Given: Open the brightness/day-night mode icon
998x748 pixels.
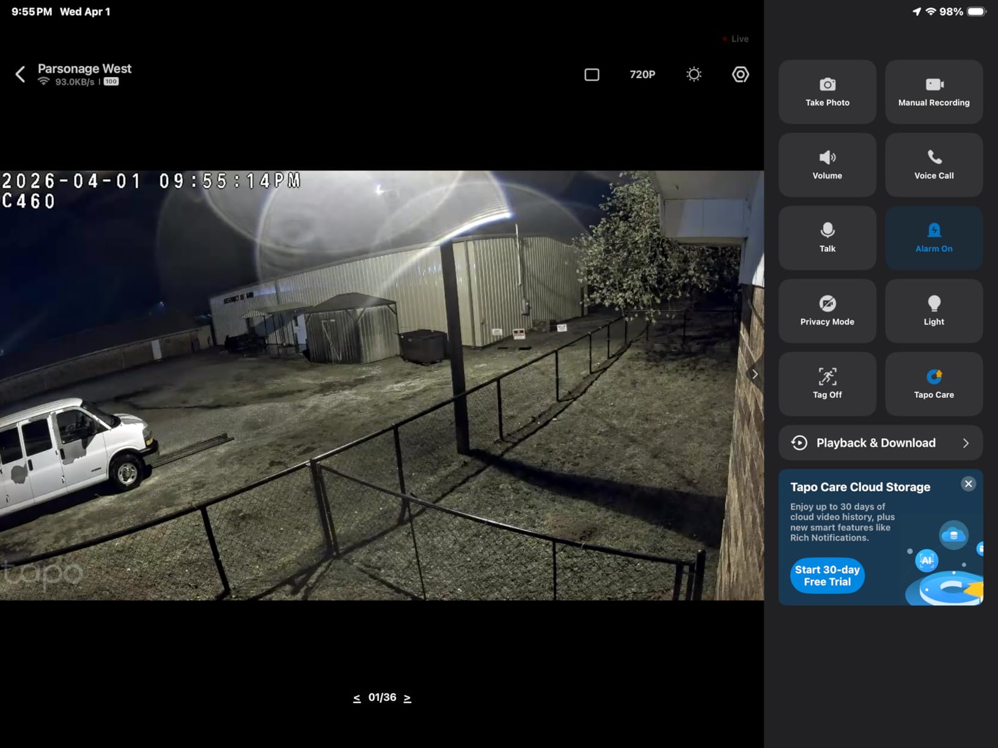Looking at the screenshot, I should 694,75.
